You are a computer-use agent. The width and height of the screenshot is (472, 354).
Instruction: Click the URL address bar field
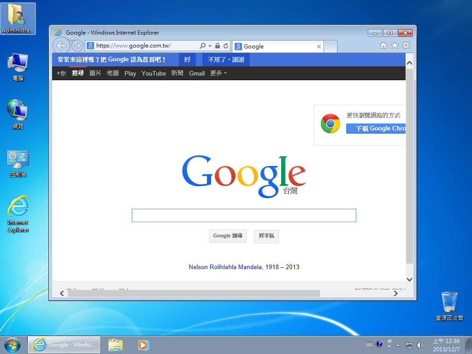pos(147,46)
